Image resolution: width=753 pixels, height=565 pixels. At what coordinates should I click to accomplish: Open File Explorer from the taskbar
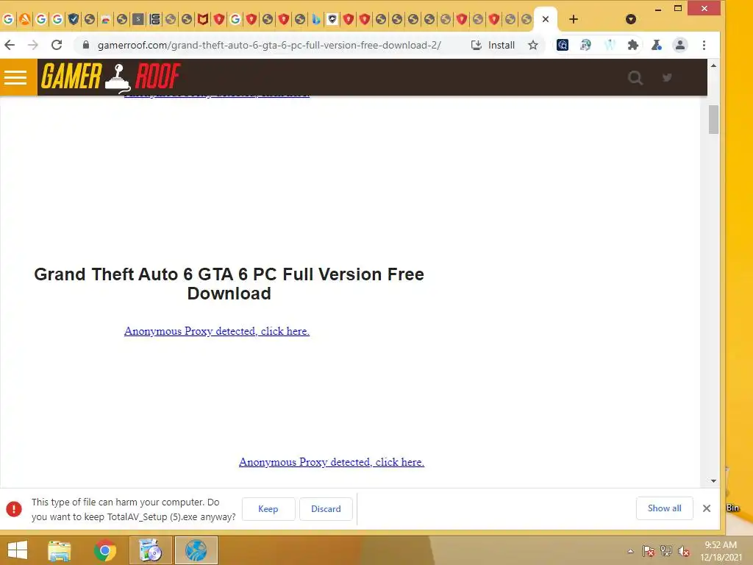pyautogui.click(x=60, y=550)
